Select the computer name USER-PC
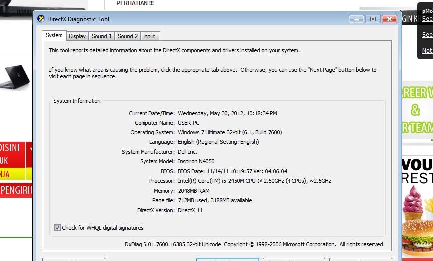 tap(189, 123)
